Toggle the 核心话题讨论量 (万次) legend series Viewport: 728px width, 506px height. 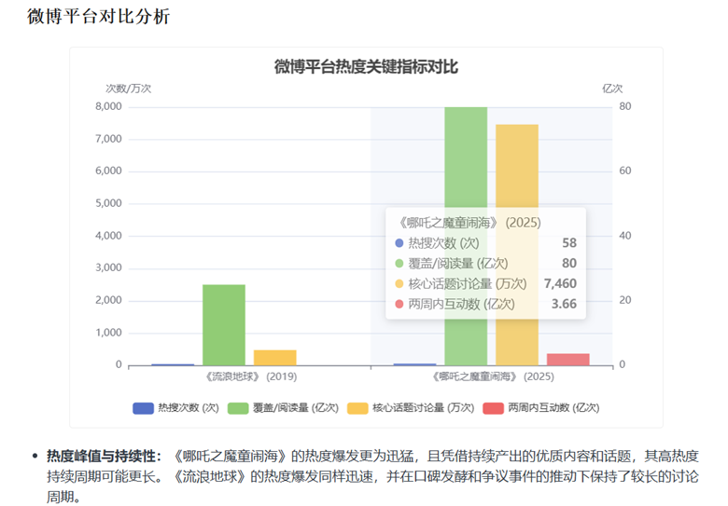point(411,408)
